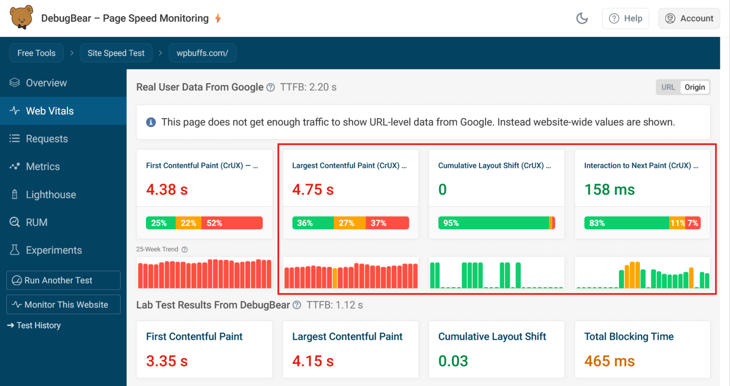Click the Requests list icon
This screenshot has width=730, height=386.
click(x=15, y=139)
